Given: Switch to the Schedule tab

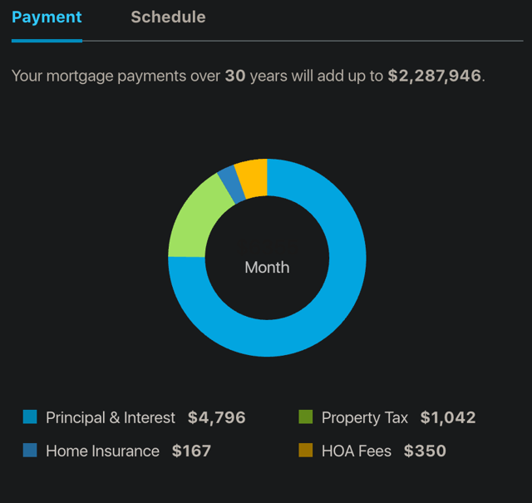Looking at the screenshot, I should pyautogui.click(x=168, y=17).
